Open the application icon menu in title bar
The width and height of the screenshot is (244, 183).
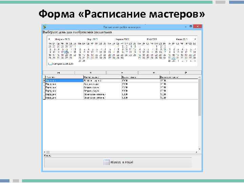44,27
